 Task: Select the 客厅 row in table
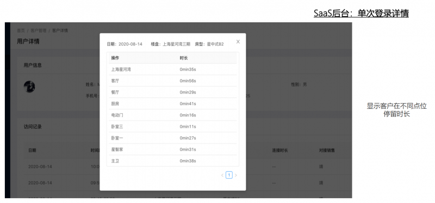pos(172,81)
